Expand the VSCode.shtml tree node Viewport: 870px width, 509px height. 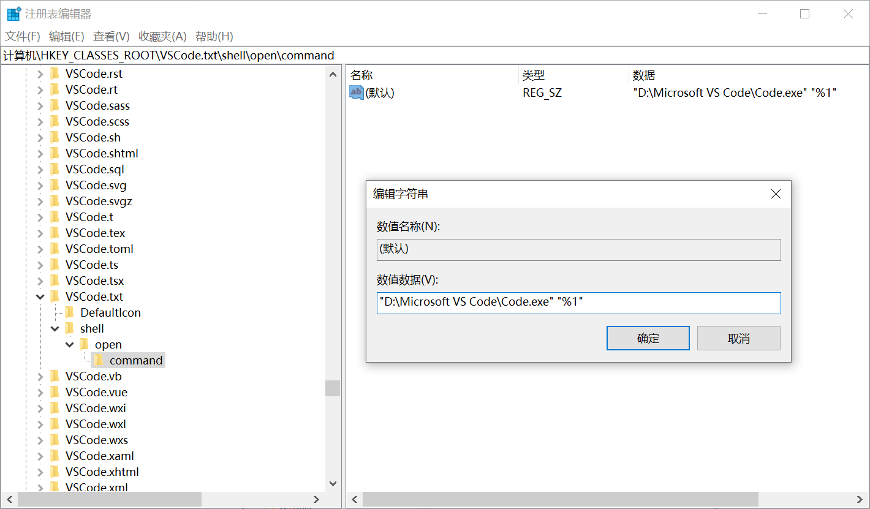[40, 153]
